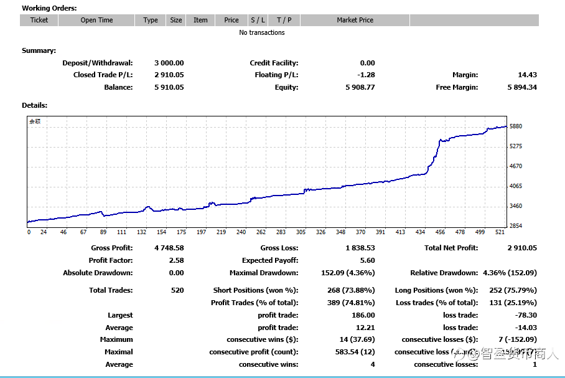This screenshot has width=565, height=378.
Task: Click the 5880 label on chart axis
Action: point(516,126)
